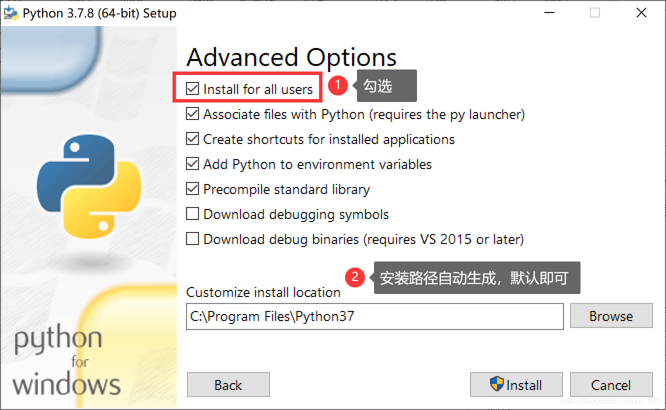This screenshot has width=666, height=410.
Task: Close the Python Setup window
Action: pos(641,13)
